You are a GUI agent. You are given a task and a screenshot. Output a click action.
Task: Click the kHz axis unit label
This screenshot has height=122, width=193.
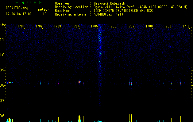tap(3, 25)
